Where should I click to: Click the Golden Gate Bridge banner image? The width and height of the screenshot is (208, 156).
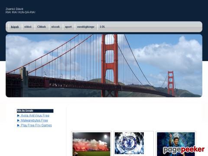tap(104, 66)
